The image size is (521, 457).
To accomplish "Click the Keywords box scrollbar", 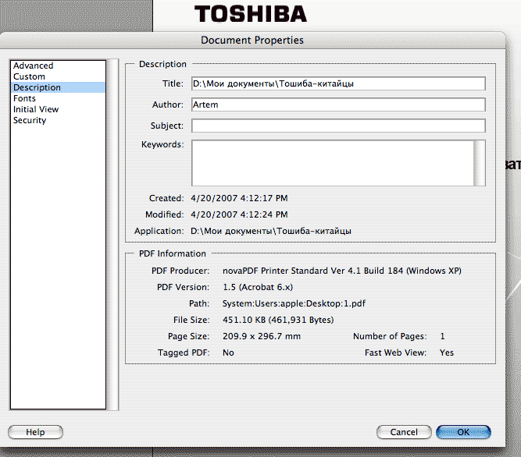I will [480, 163].
